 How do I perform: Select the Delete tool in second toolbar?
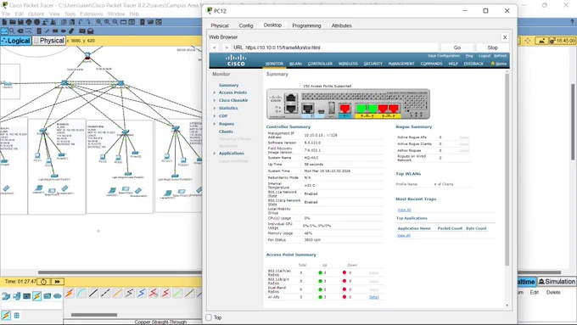coord(20,31)
